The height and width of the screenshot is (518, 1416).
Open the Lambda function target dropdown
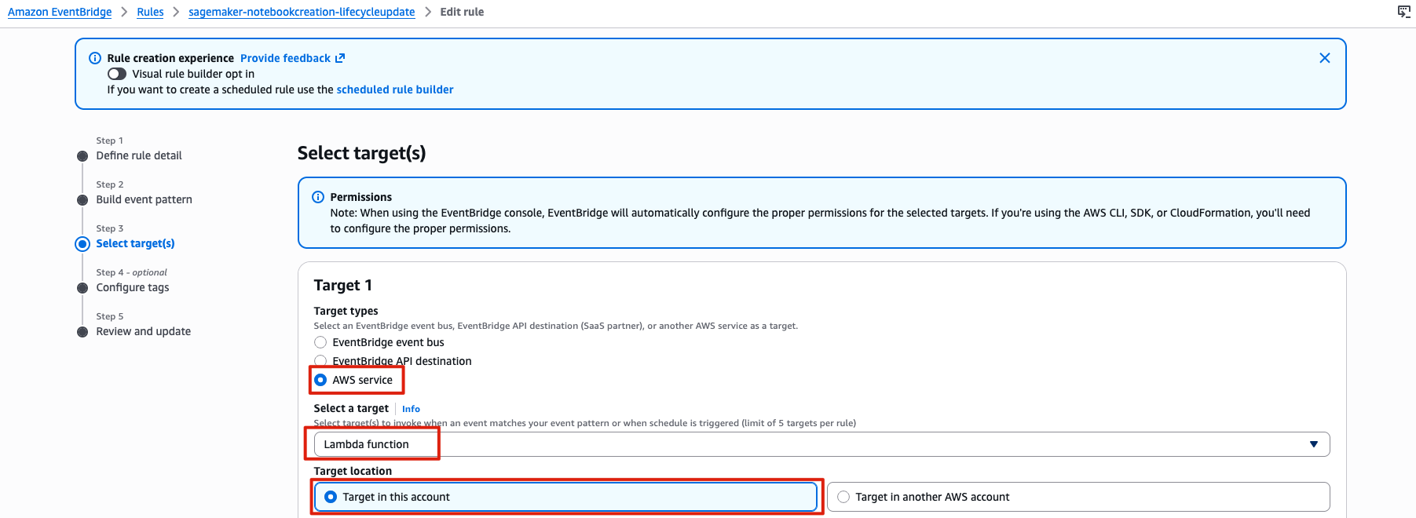point(821,444)
